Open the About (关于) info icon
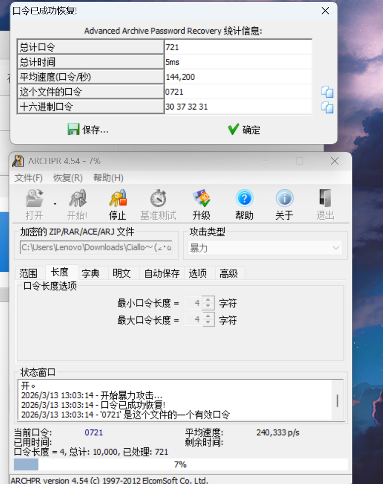The height and width of the screenshot is (484, 383). [285, 198]
